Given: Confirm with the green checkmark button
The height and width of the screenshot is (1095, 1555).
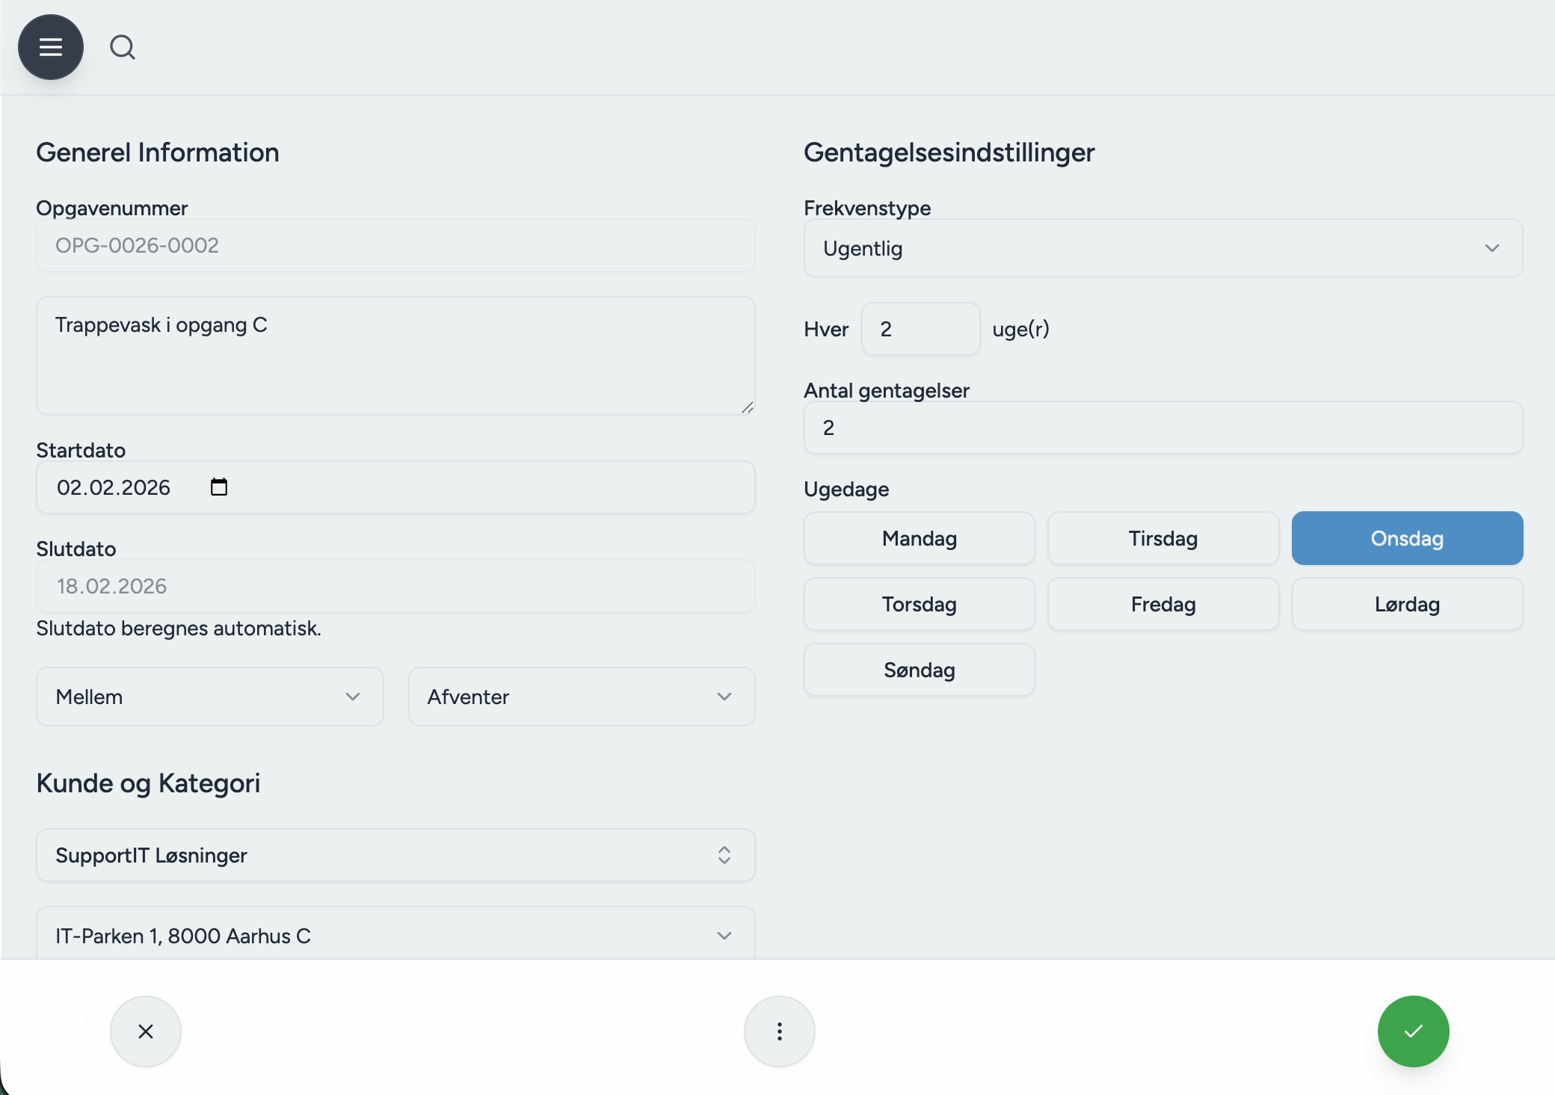Looking at the screenshot, I should [x=1413, y=1031].
